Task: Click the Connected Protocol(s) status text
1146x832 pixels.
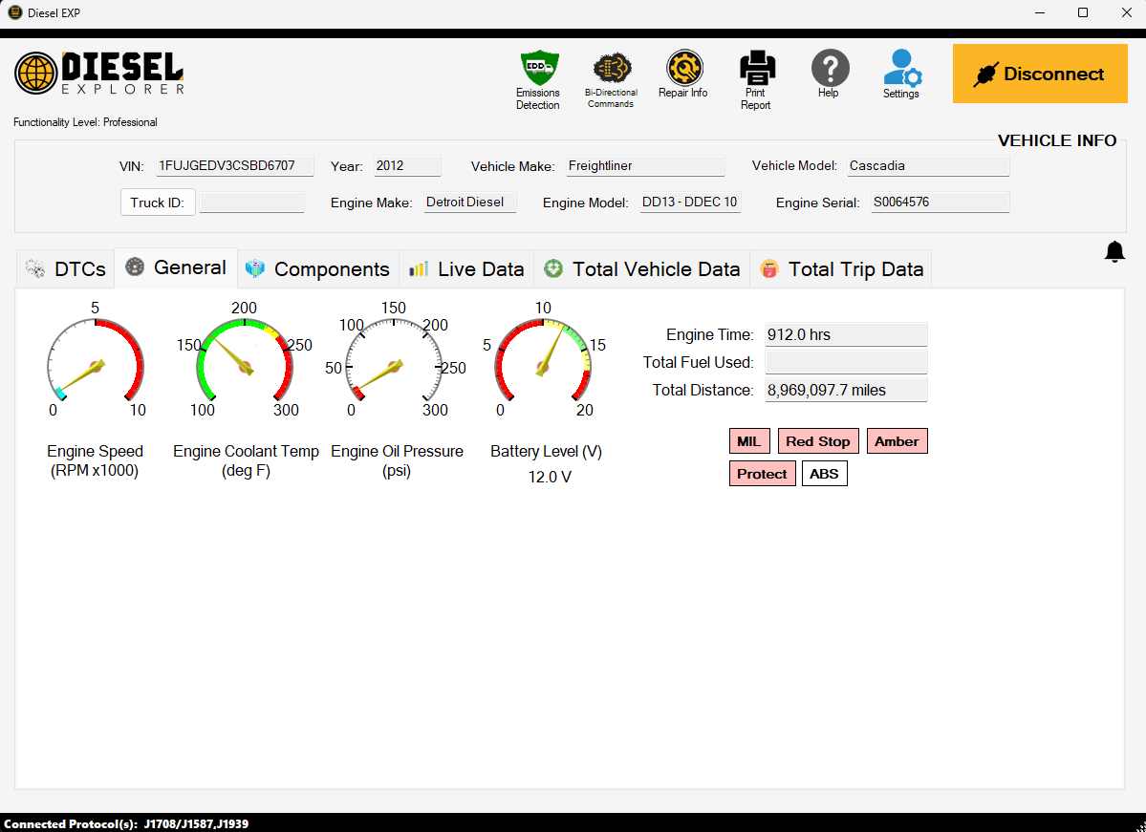Action: [x=126, y=824]
